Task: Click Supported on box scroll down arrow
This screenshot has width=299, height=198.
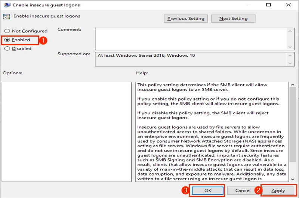Action: coord(290,63)
